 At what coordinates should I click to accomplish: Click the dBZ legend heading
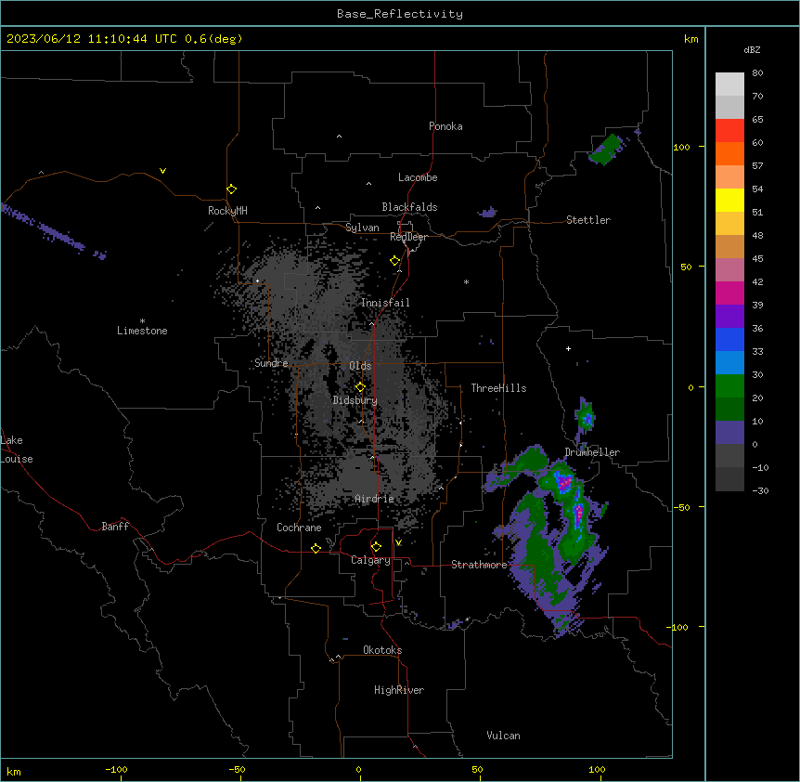pyautogui.click(x=752, y=50)
